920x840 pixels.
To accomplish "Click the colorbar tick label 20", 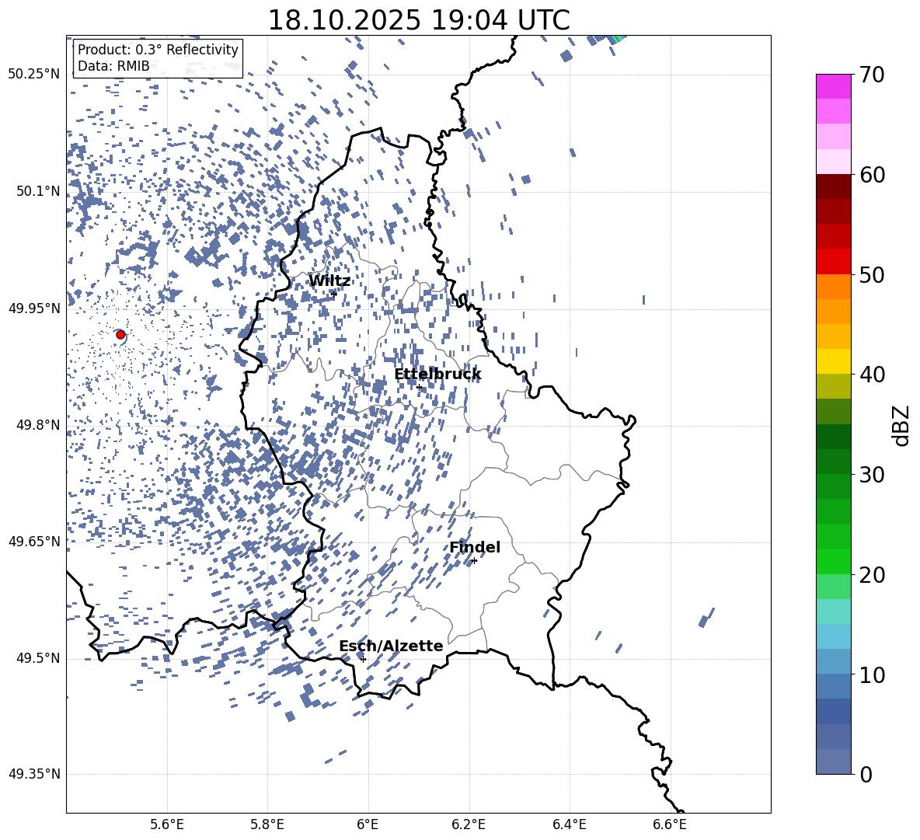I will (872, 575).
